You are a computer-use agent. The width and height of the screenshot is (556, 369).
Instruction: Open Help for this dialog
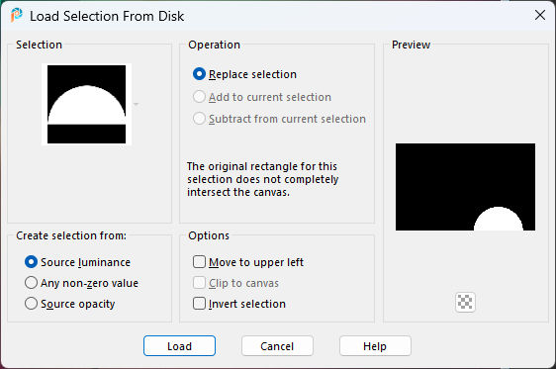[375, 346]
